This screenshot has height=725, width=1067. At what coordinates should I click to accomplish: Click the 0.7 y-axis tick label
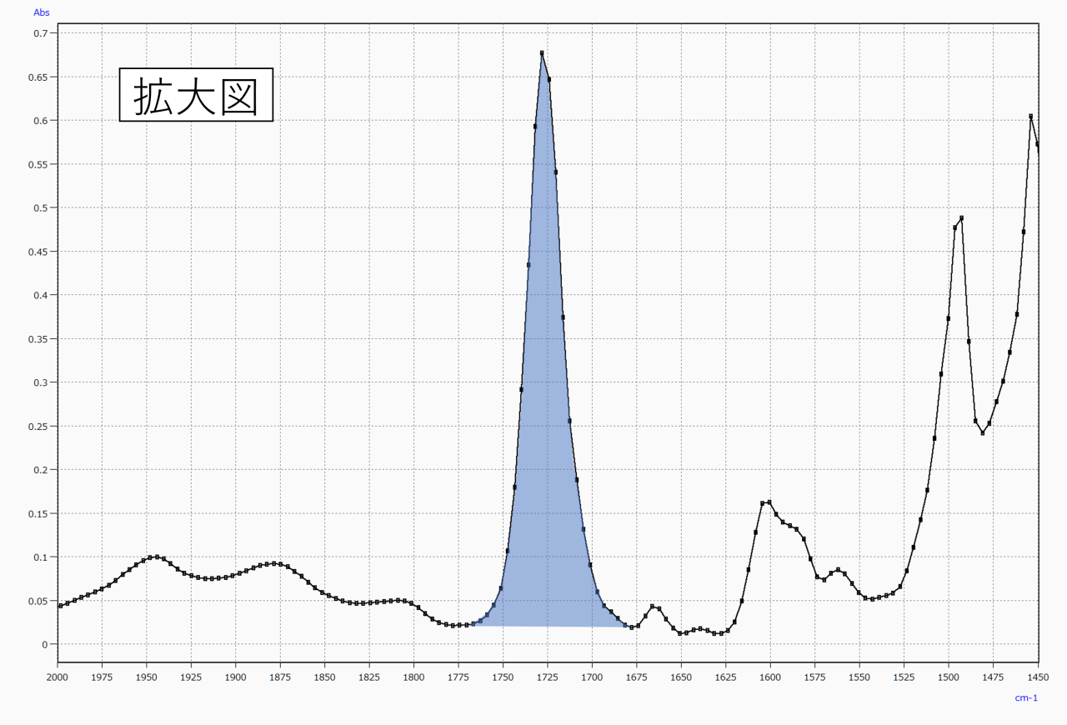pyautogui.click(x=40, y=33)
